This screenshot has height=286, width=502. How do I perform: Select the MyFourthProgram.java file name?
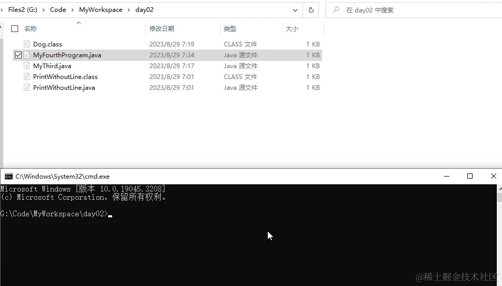[67, 55]
